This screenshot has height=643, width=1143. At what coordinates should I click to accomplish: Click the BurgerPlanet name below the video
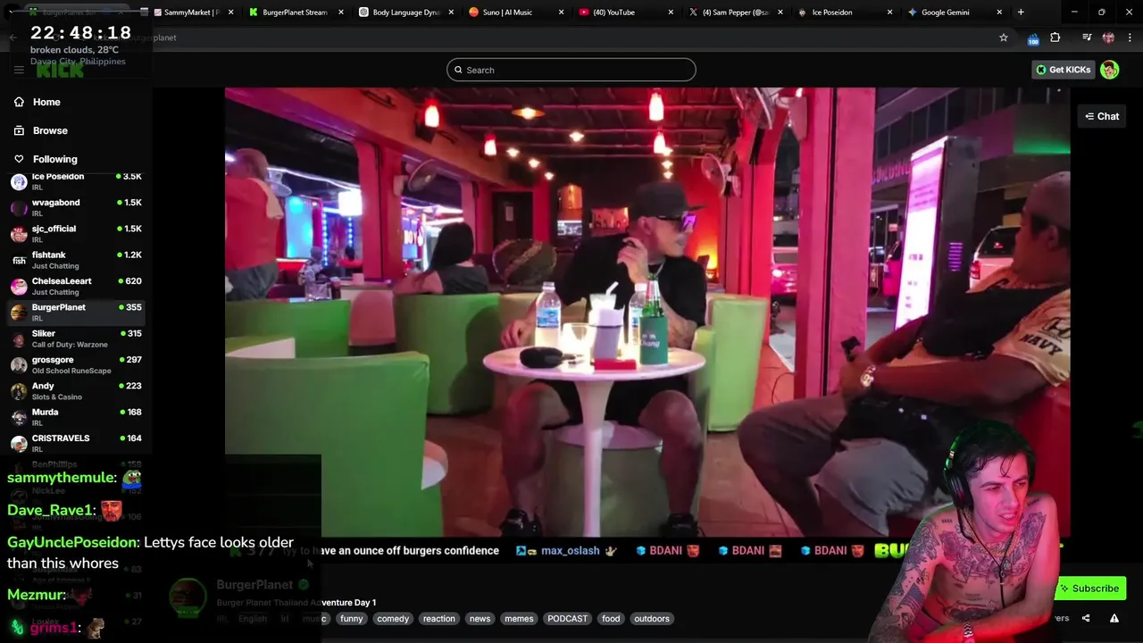[254, 584]
